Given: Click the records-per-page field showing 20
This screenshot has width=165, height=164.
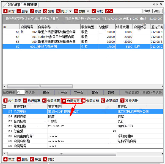Looking at the screenshot, I should click(x=21, y=92).
